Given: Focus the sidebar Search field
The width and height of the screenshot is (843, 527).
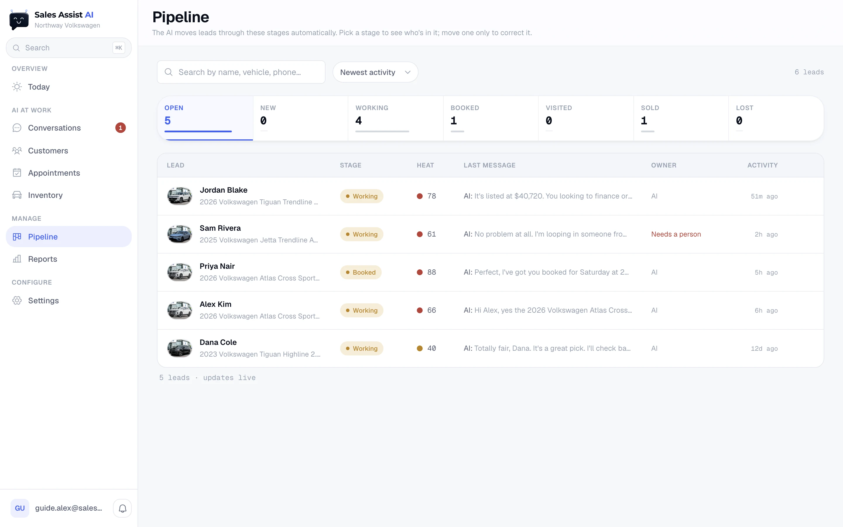Looking at the screenshot, I should tap(68, 48).
